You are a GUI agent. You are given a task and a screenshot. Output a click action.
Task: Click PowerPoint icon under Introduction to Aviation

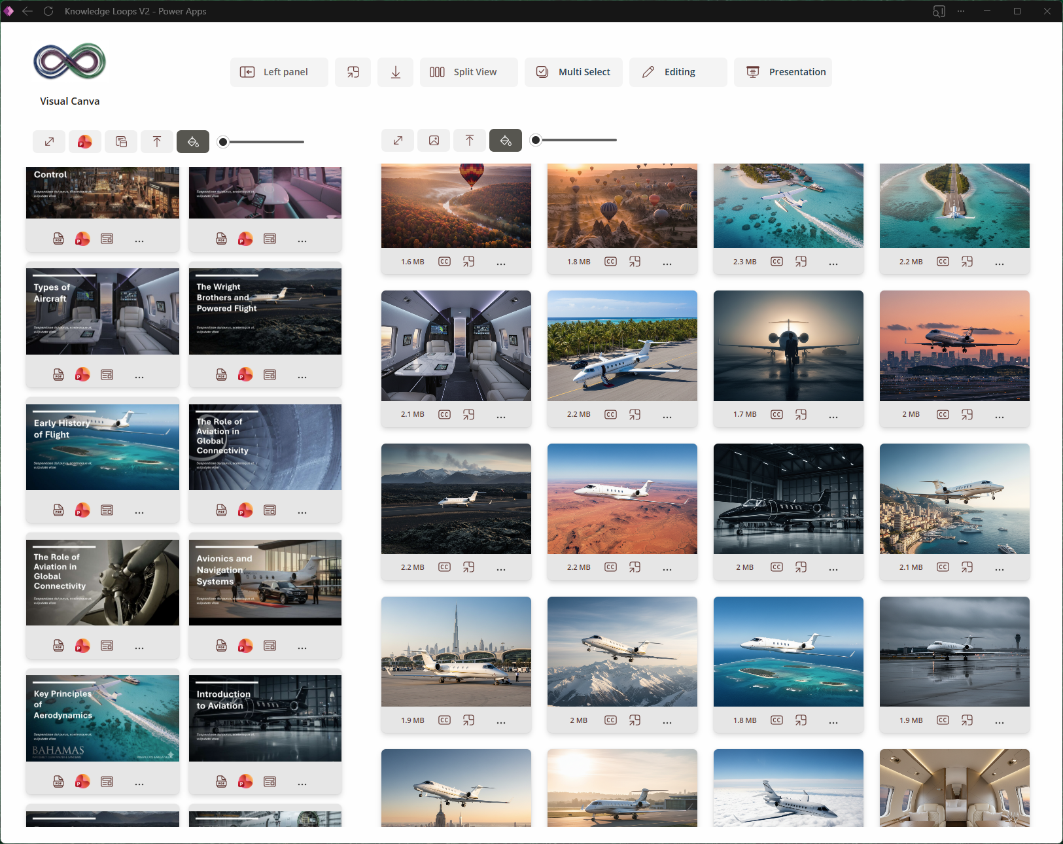pyautogui.click(x=245, y=781)
